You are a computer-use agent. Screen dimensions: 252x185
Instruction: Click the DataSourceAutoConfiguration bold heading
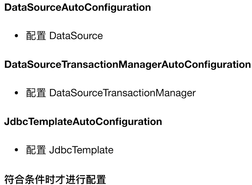(x=78, y=8)
